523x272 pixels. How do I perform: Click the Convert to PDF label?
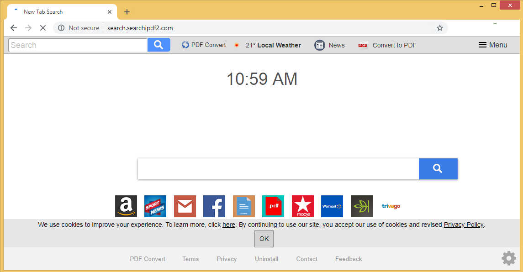(394, 45)
